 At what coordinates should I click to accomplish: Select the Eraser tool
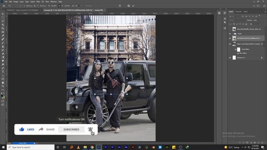[3, 54]
